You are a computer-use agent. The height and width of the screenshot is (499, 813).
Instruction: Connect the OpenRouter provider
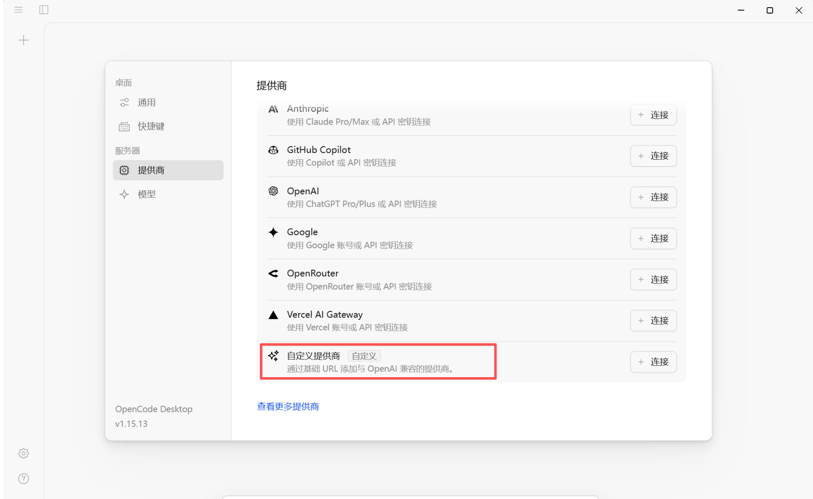point(653,280)
